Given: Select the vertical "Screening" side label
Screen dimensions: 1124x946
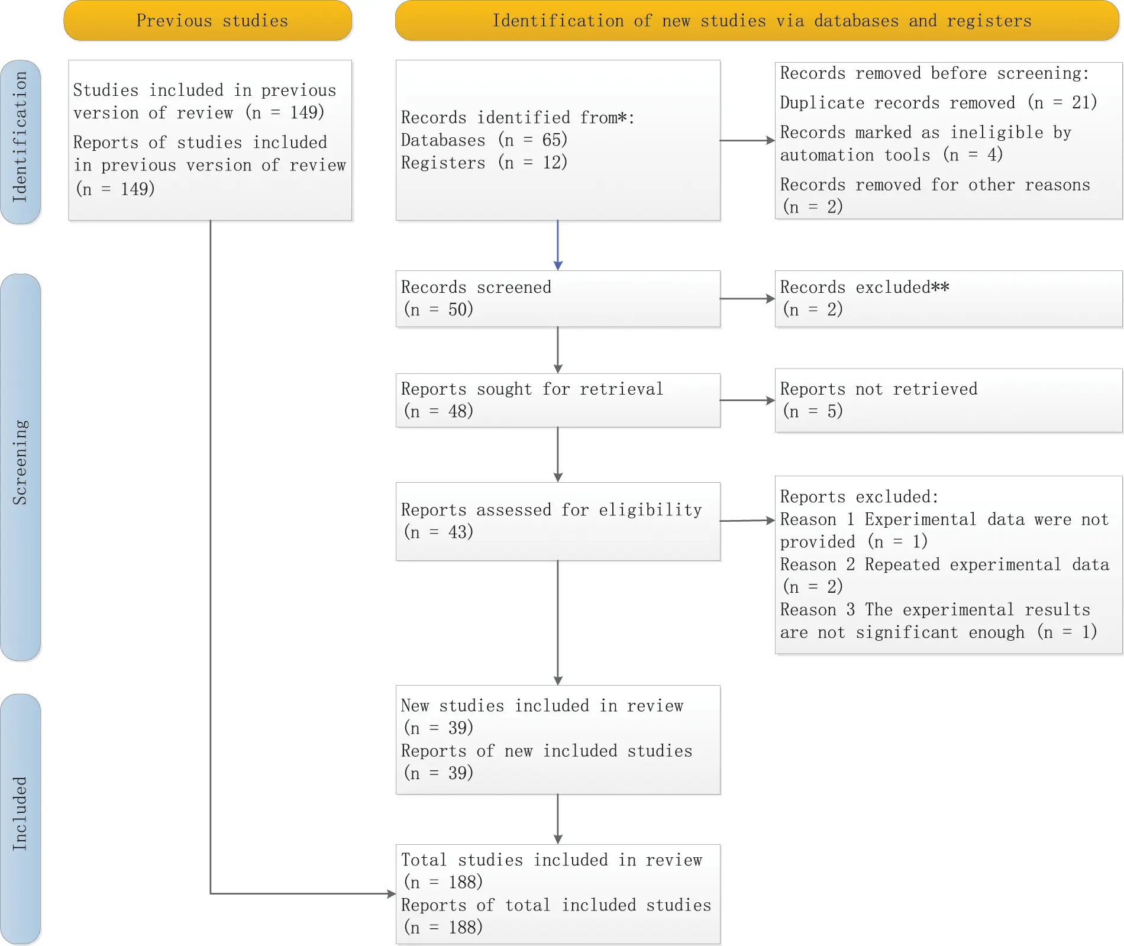Looking at the screenshot, I should click(x=21, y=466).
